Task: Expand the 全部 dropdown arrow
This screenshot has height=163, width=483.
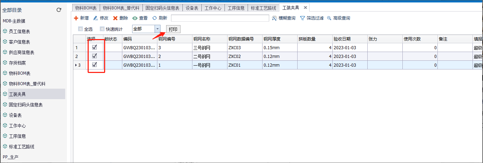Action: [157, 29]
